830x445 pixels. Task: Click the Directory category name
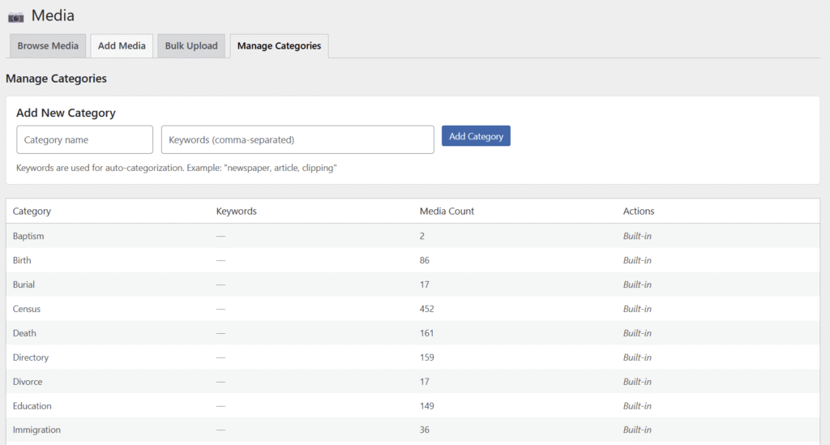tap(31, 357)
